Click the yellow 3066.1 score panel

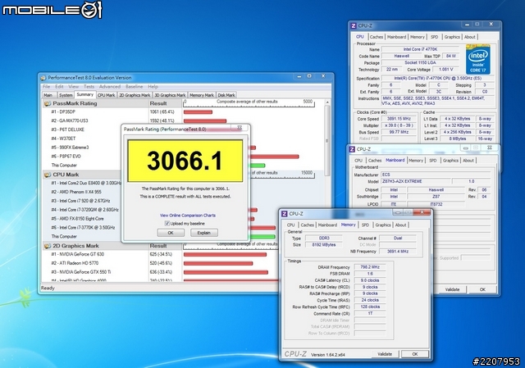click(185, 161)
